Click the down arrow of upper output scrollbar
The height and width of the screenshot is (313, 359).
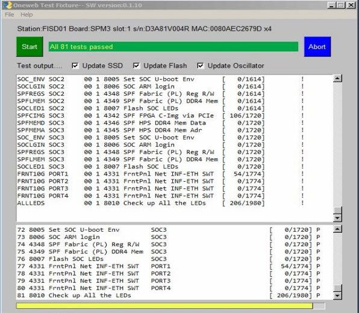tap(337, 218)
